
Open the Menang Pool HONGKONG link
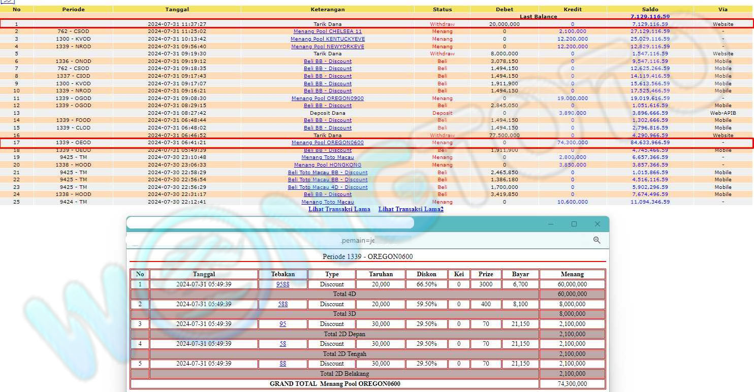[x=328, y=165]
